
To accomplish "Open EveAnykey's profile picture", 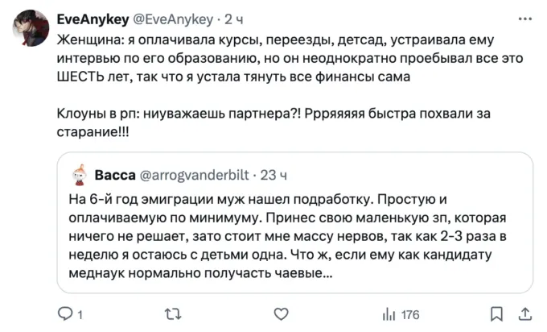I will point(27,26).
